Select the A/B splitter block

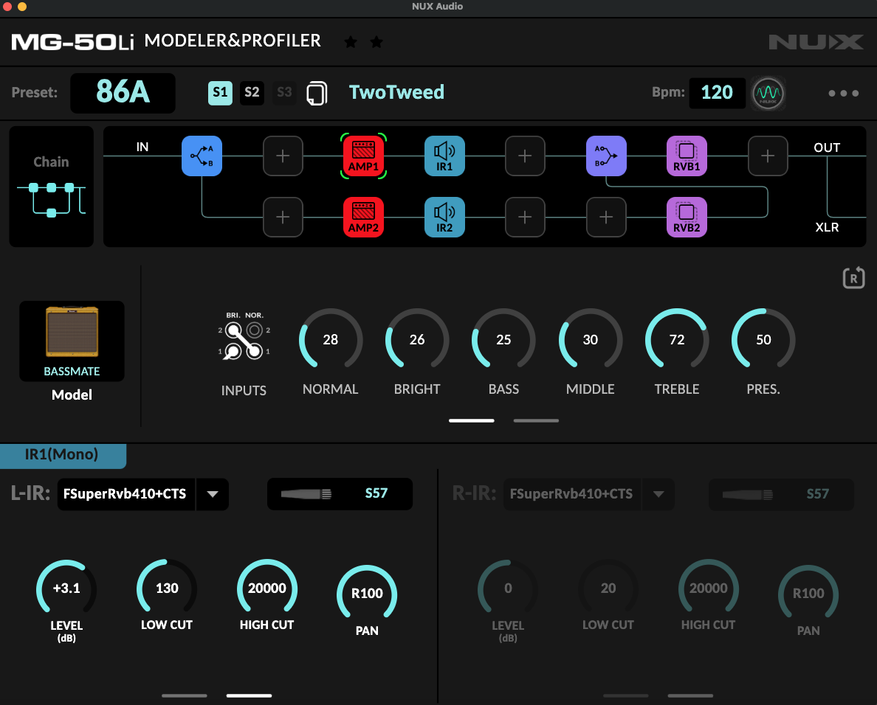[x=202, y=156]
